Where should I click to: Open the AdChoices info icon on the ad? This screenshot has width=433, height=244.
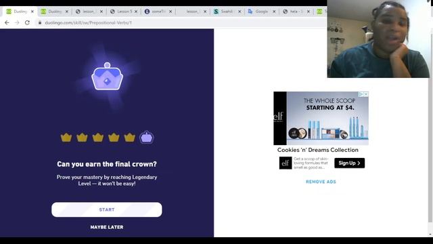click(361, 94)
